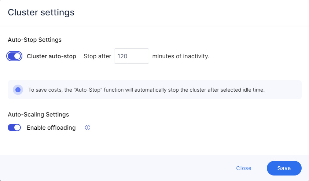Focus the inactivity timeout number box
309x181 pixels.
131,56
